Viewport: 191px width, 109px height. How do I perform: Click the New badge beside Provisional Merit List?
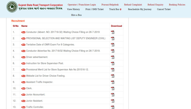point(23,70)
